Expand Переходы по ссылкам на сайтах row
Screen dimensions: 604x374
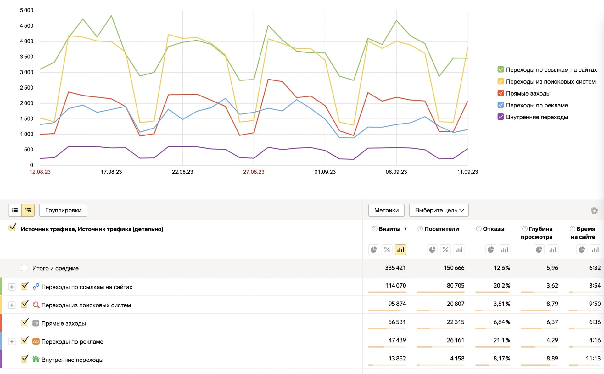12,287
